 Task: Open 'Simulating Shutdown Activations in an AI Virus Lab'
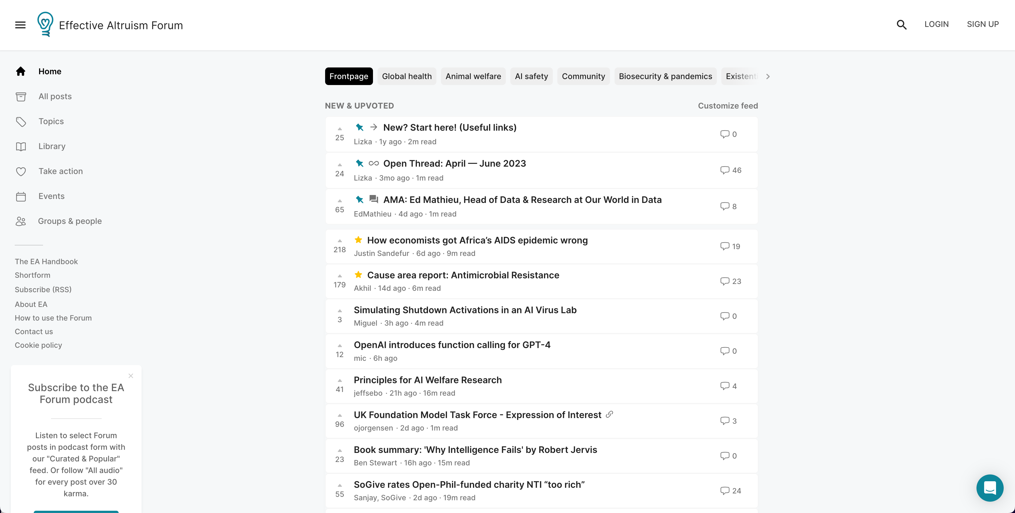pos(465,310)
